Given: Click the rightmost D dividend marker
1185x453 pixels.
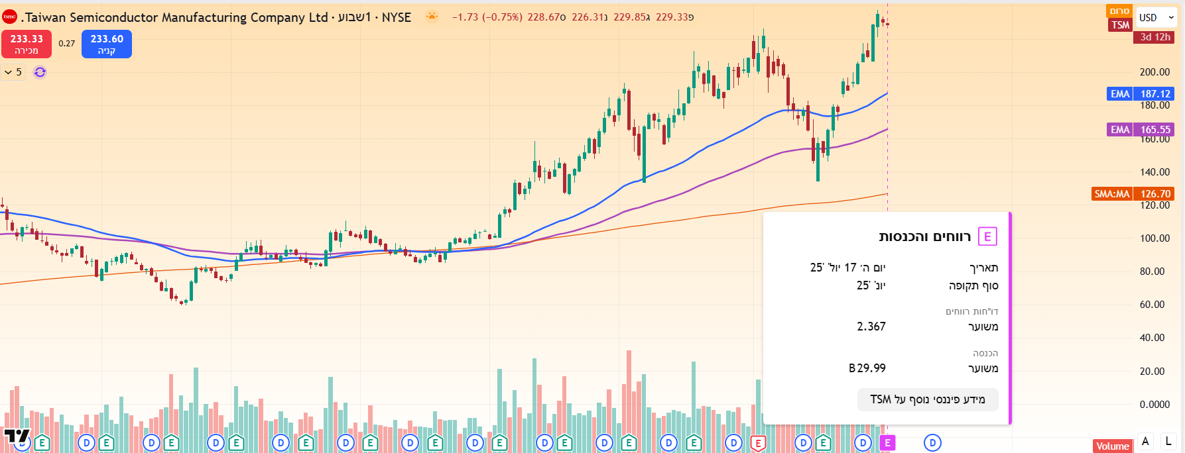Looking at the screenshot, I should tap(932, 443).
